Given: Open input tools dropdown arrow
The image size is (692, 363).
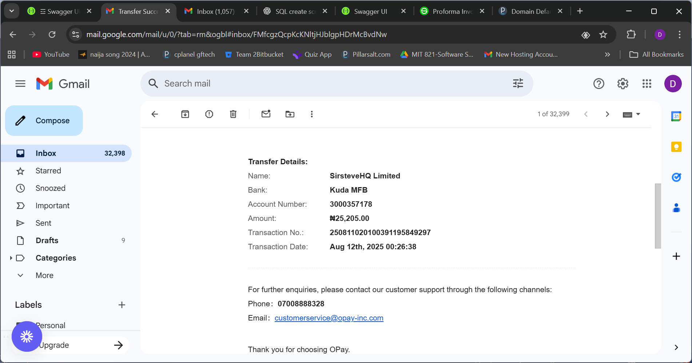Looking at the screenshot, I should (638, 114).
